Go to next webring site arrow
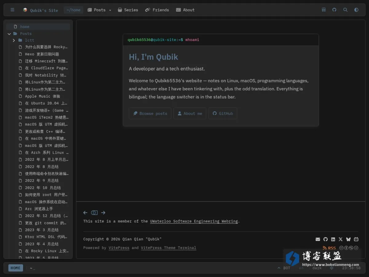The image size is (369, 277). 103,213
